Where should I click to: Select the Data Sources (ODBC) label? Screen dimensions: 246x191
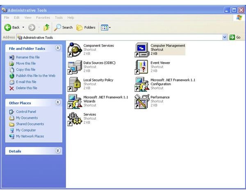99,63
